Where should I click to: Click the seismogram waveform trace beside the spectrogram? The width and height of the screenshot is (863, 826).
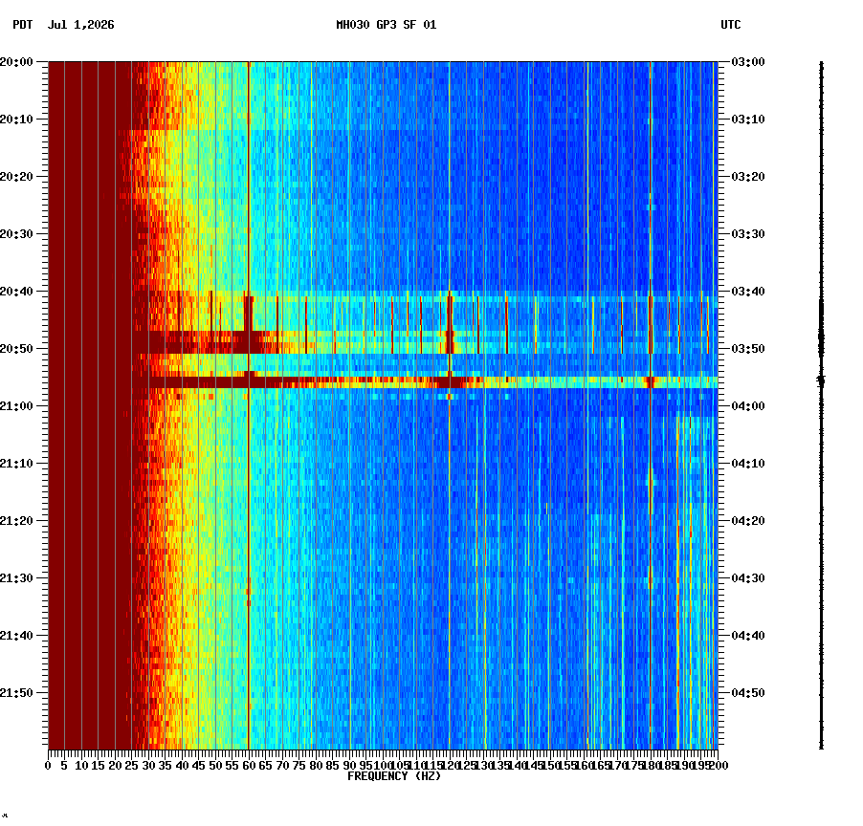[821, 405]
